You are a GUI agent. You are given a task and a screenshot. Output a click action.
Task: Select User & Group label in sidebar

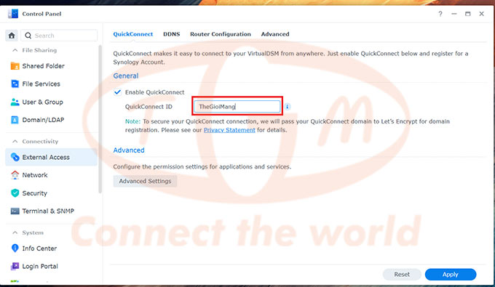coord(43,102)
